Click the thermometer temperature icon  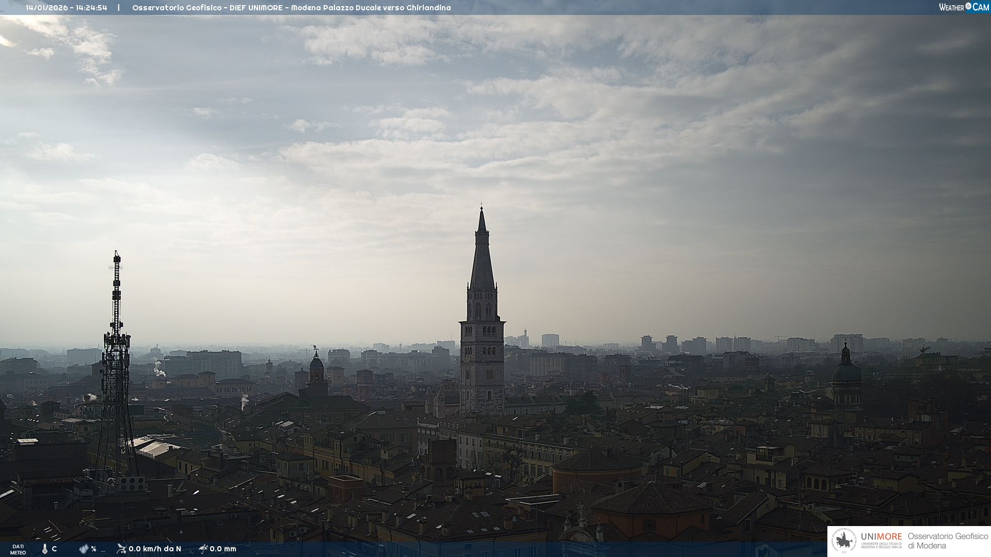pyautogui.click(x=45, y=549)
